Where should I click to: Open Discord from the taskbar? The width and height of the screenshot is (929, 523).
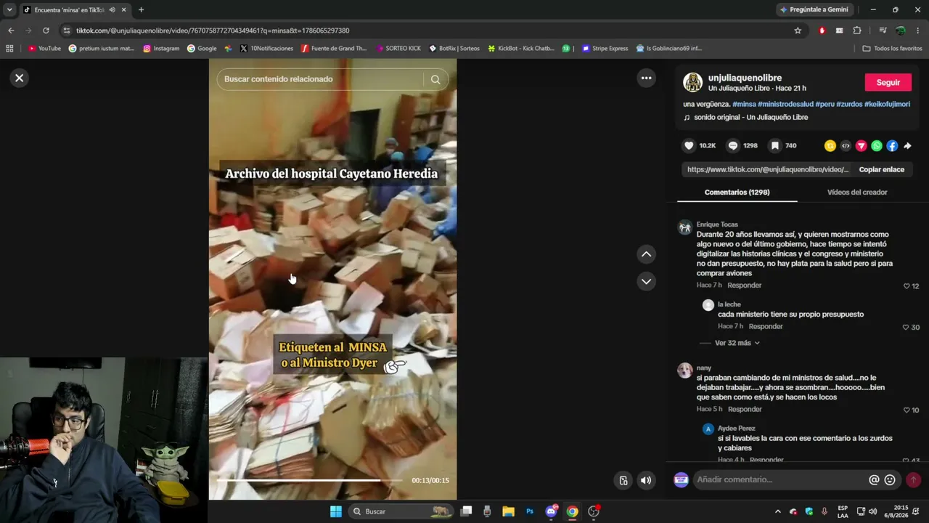click(x=551, y=511)
